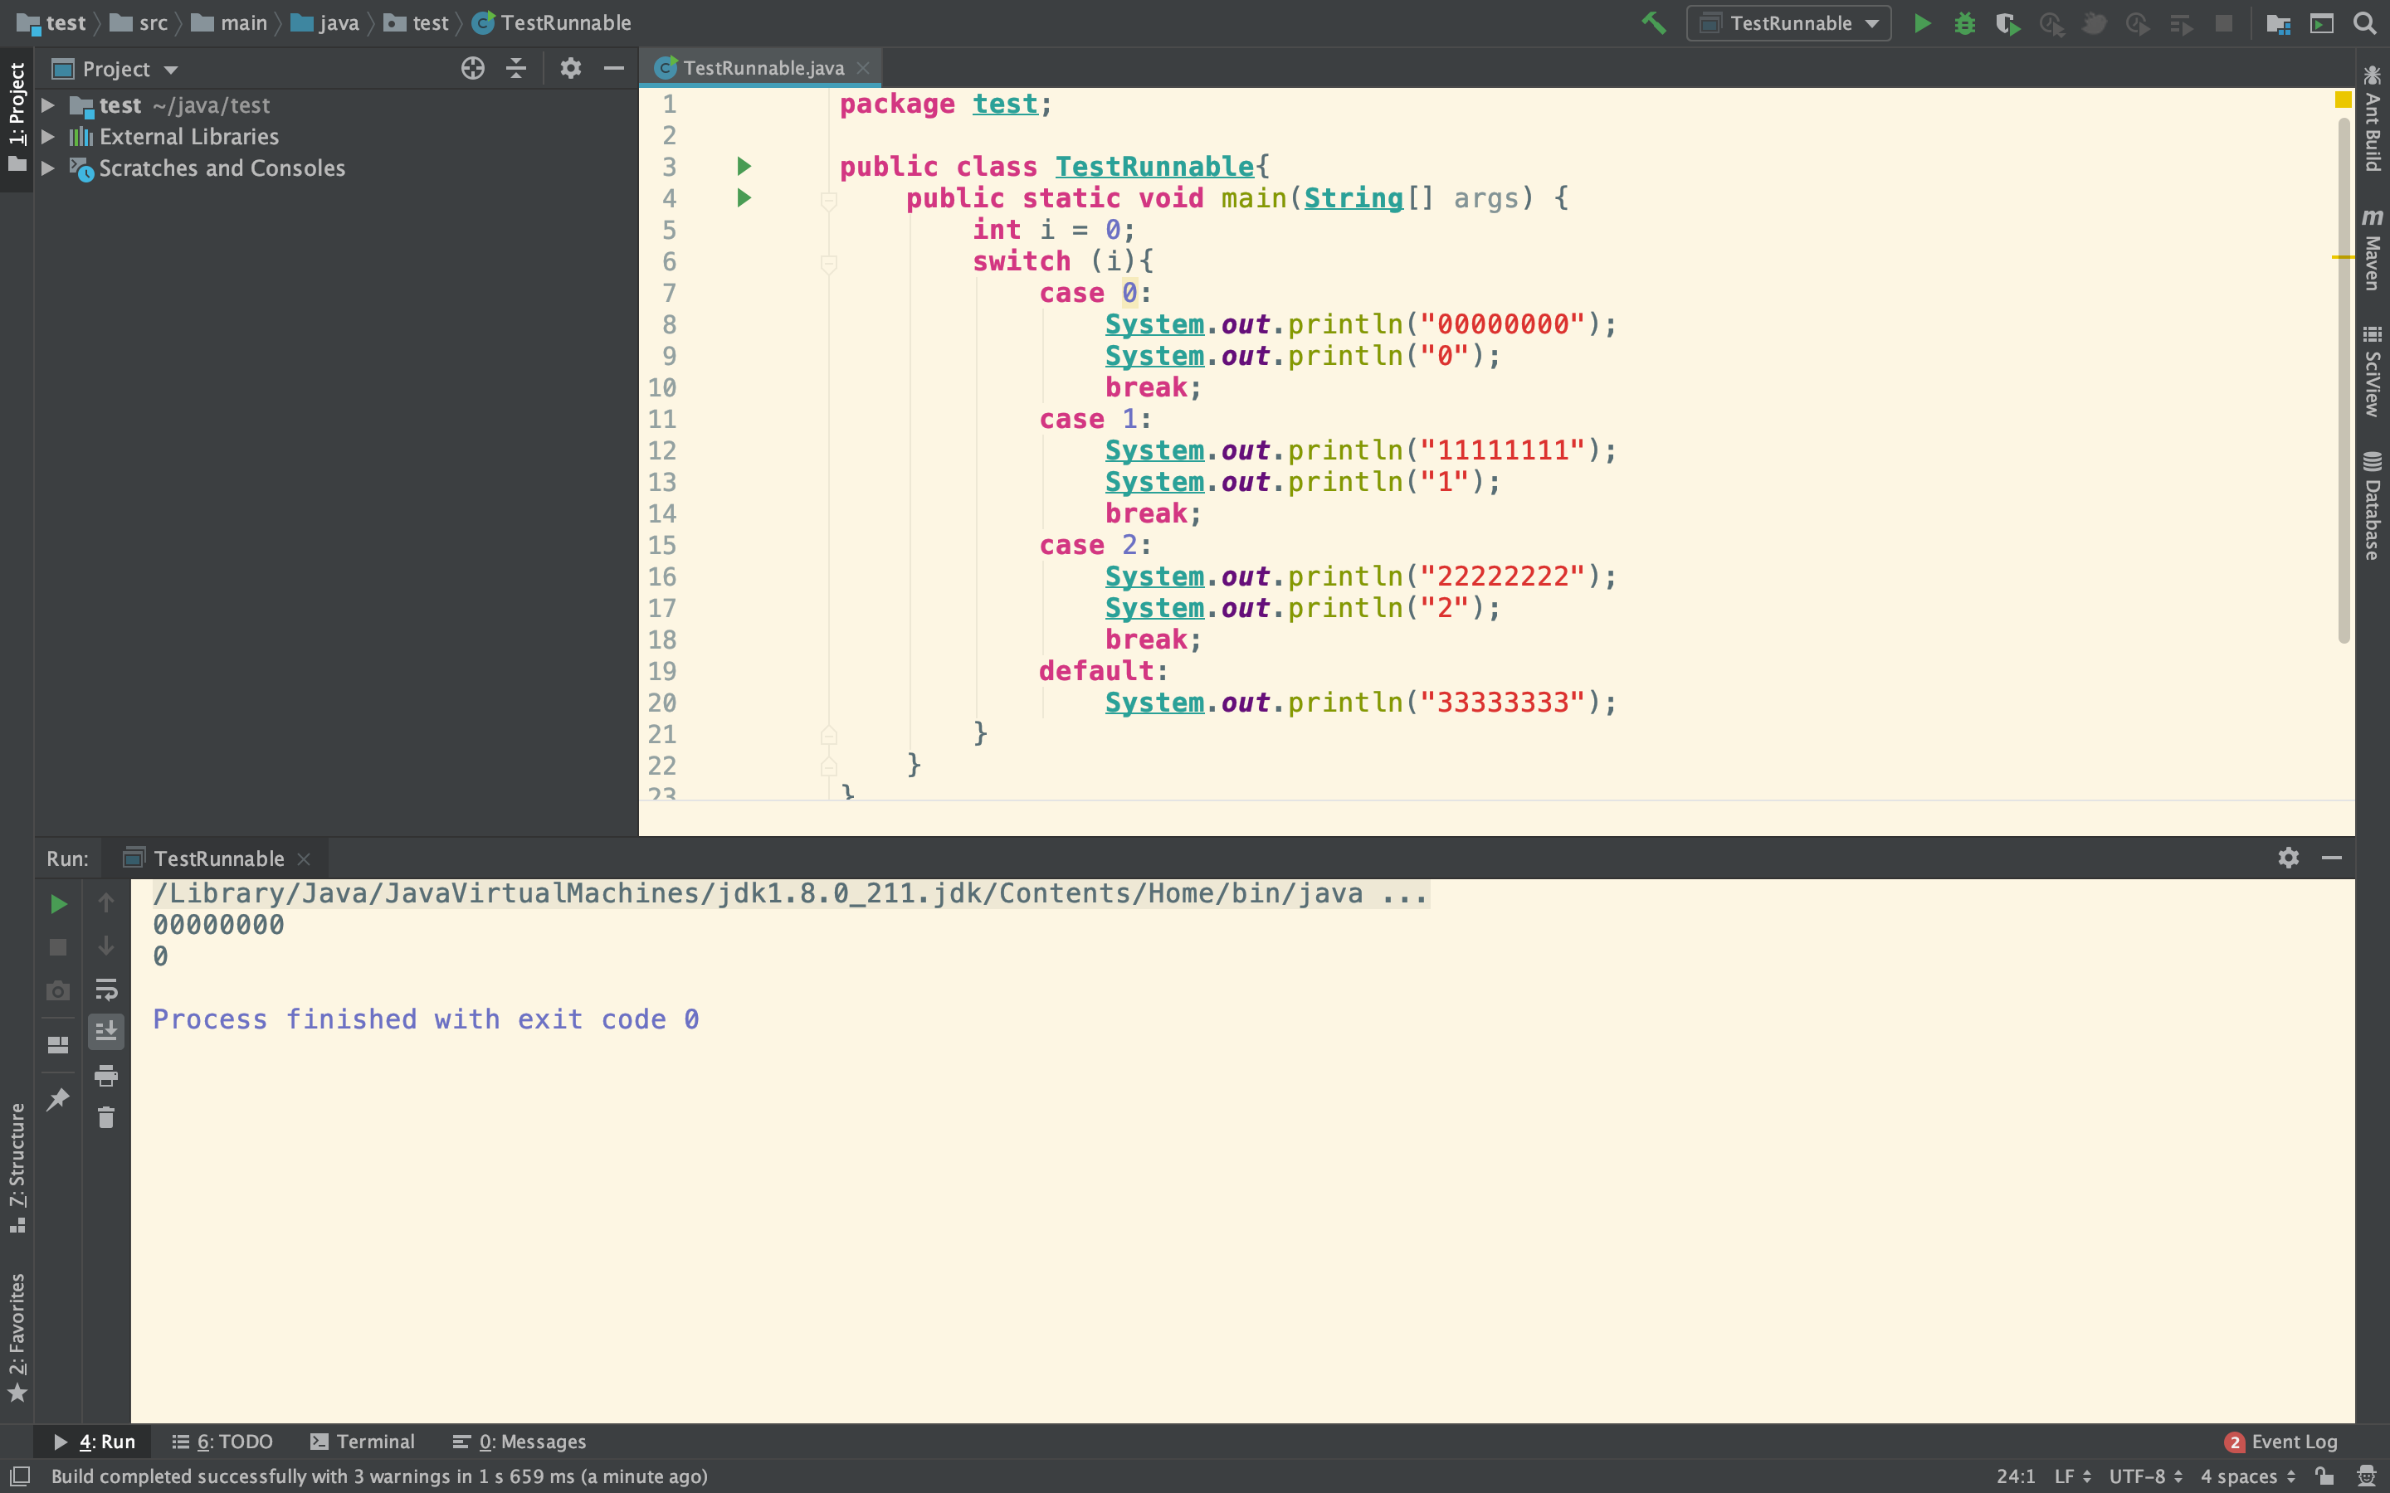Open the 6: TODO tab

pyautogui.click(x=222, y=1442)
